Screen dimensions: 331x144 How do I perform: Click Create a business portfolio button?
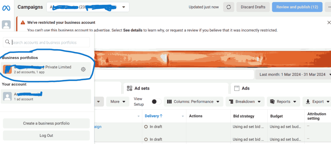click(x=46, y=123)
